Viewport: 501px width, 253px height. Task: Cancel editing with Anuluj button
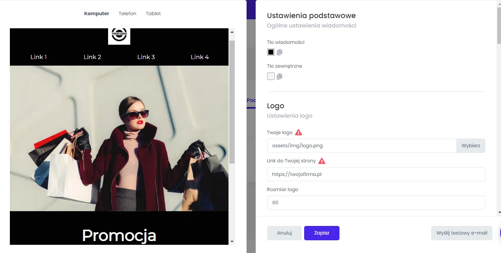pyautogui.click(x=284, y=233)
